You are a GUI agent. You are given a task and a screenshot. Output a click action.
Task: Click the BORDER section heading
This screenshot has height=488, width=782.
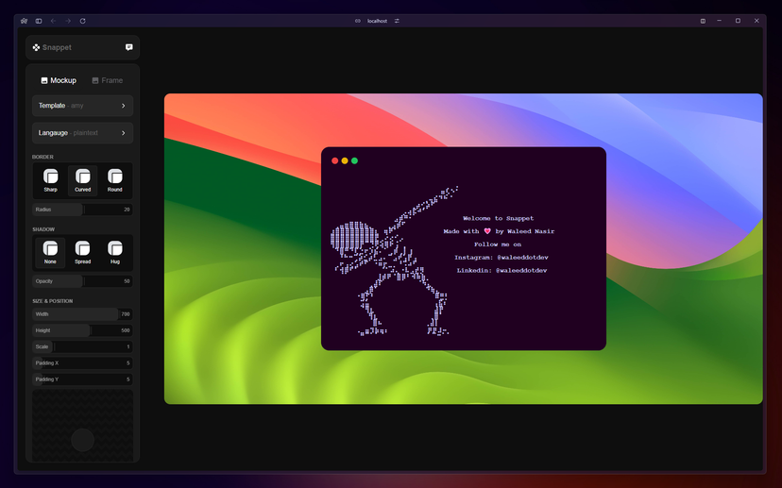[42, 157]
